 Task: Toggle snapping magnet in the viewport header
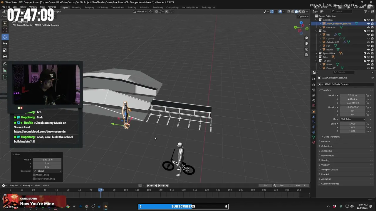pos(156,12)
